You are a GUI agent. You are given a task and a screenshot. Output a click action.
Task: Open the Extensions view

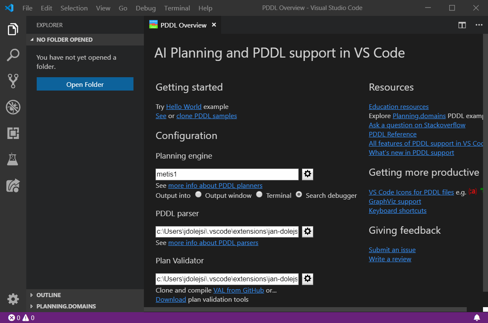coord(13,133)
